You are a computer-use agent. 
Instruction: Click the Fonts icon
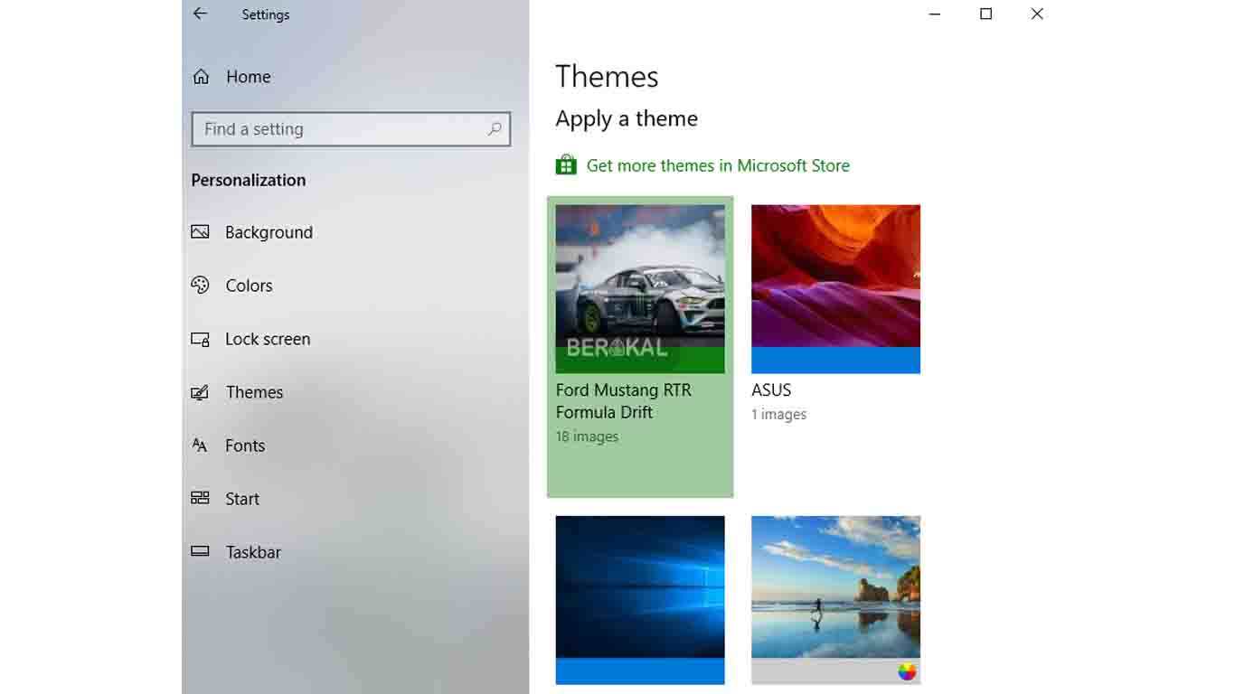pyautogui.click(x=200, y=445)
